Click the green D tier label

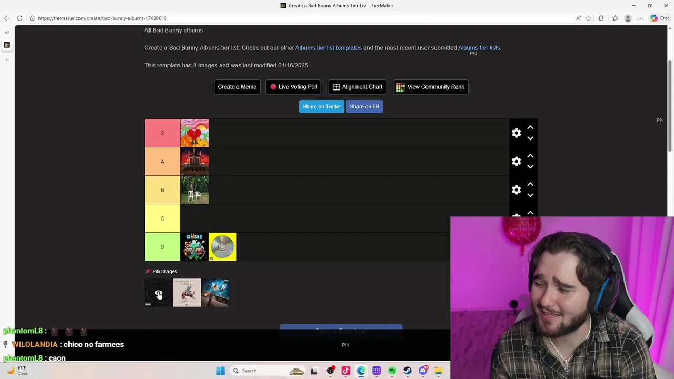(162, 247)
